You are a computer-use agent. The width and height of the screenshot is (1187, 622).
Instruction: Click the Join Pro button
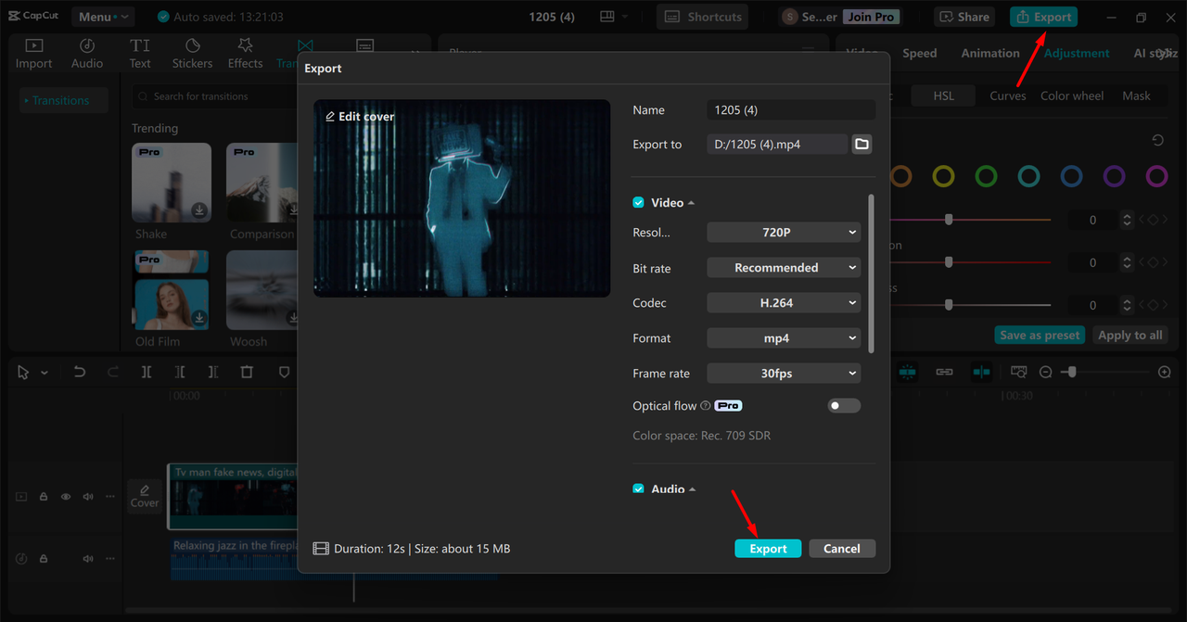[872, 17]
